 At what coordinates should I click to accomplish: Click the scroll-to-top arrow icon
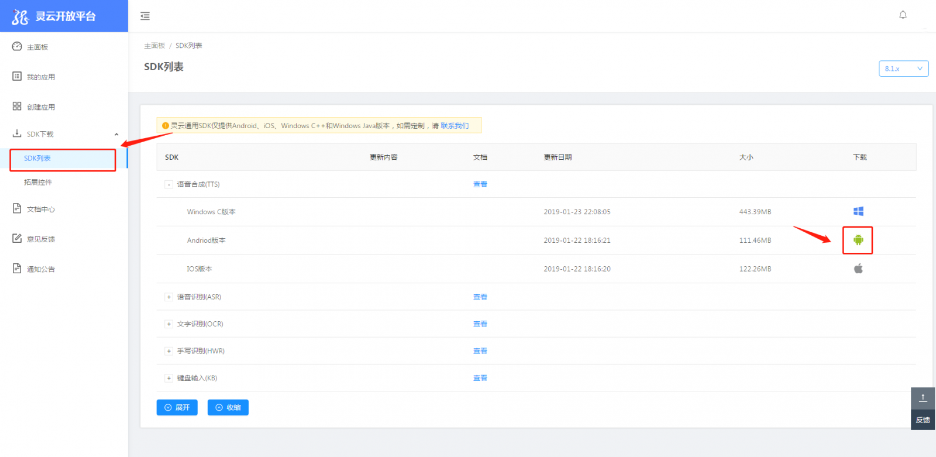(923, 398)
